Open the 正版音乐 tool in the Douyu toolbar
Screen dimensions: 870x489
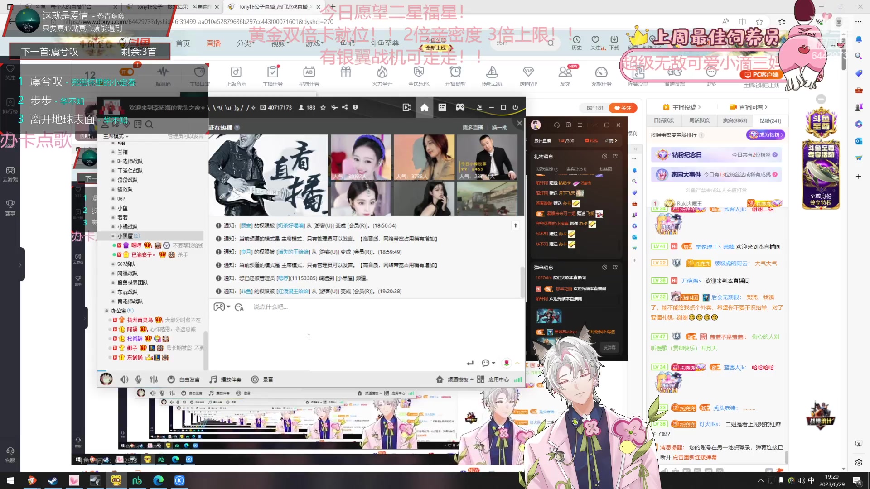pyautogui.click(x=236, y=76)
